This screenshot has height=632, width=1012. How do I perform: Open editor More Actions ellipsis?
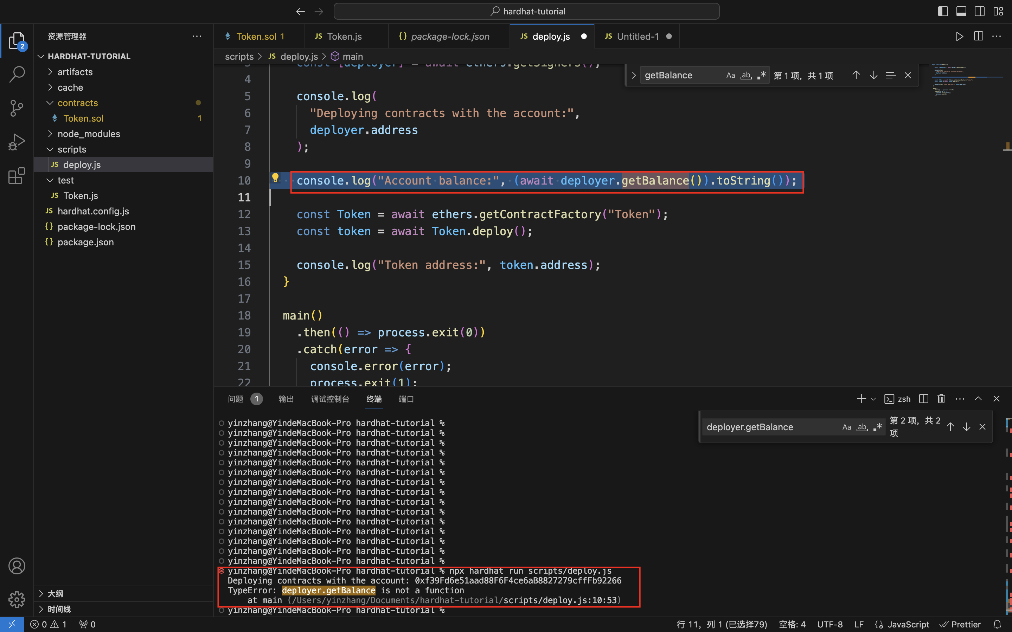[x=997, y=36]
